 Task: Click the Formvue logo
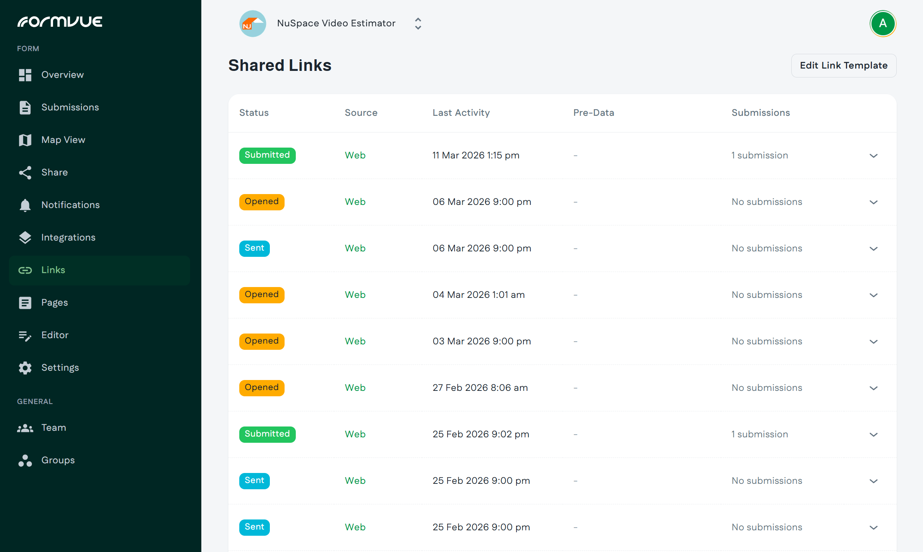(60, 22)
